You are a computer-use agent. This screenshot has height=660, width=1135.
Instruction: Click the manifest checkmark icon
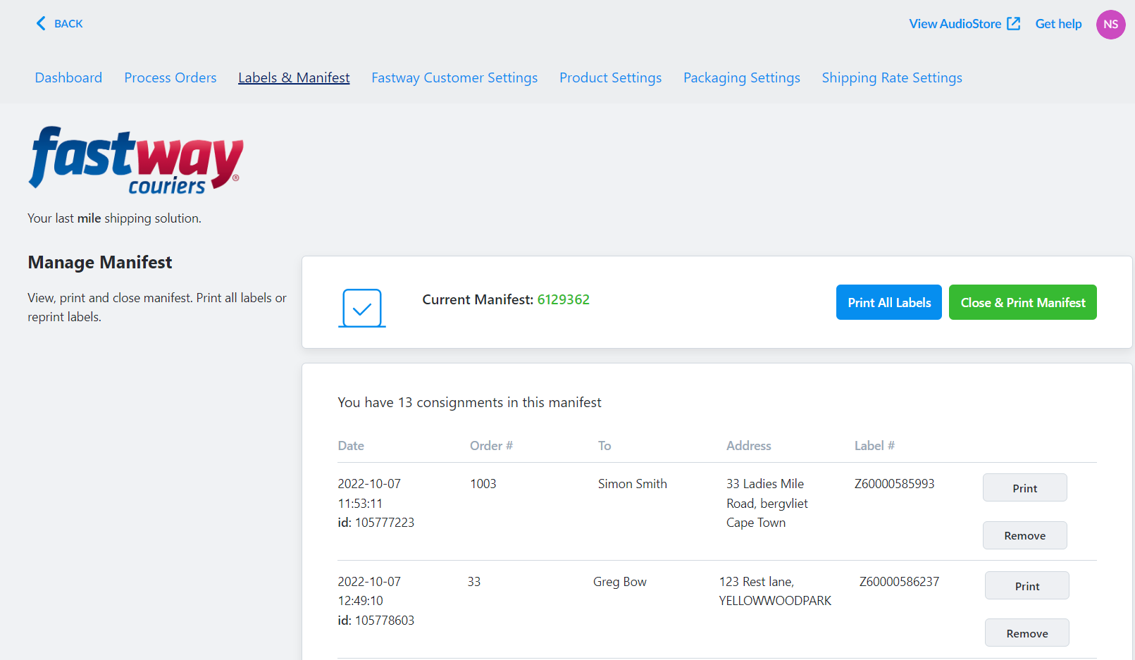(x=362, y=308)
